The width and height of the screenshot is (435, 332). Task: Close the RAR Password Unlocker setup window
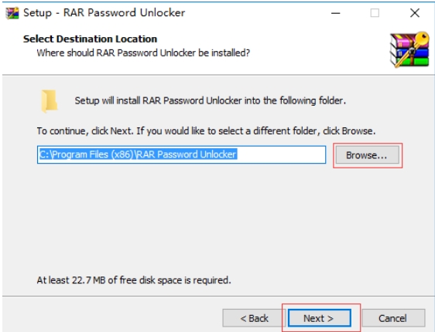(x=415, y=13)
